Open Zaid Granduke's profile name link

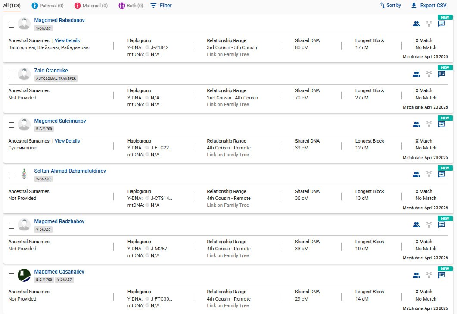(51, 71)
